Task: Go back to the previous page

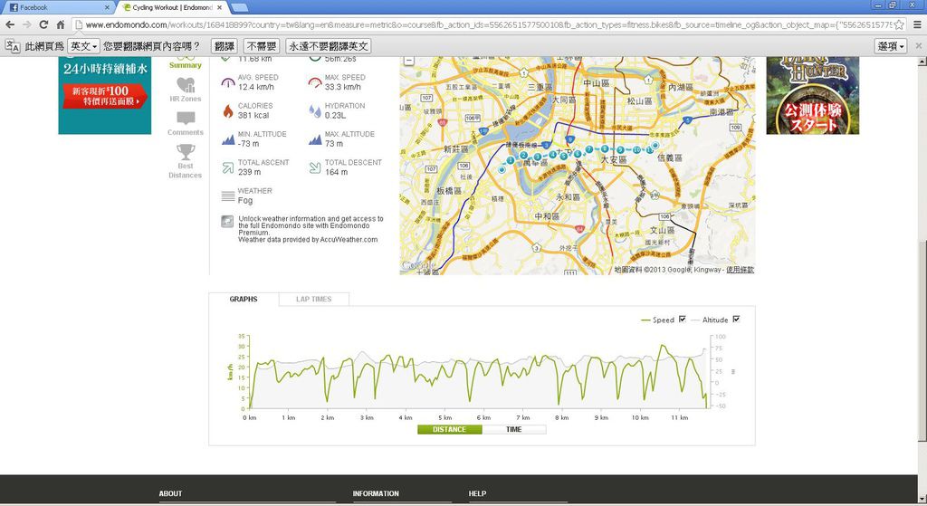Action: (x=10, y=24)
